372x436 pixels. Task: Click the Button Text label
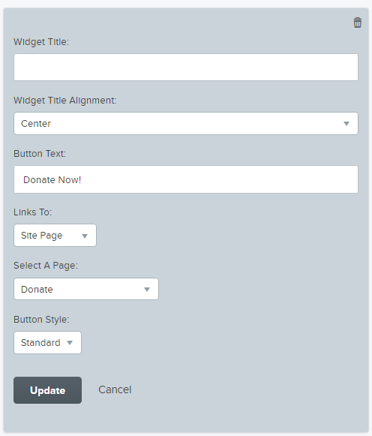tap(40, 154)
